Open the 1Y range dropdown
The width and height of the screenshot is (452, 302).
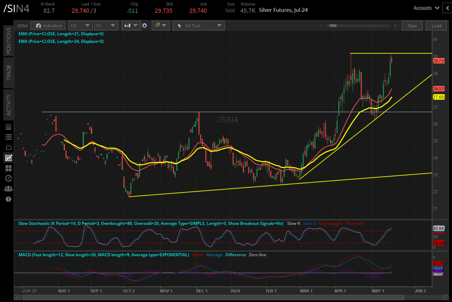(x=106, y=25)
